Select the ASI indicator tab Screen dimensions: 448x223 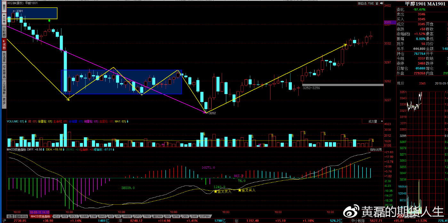[x=111, y=217]
